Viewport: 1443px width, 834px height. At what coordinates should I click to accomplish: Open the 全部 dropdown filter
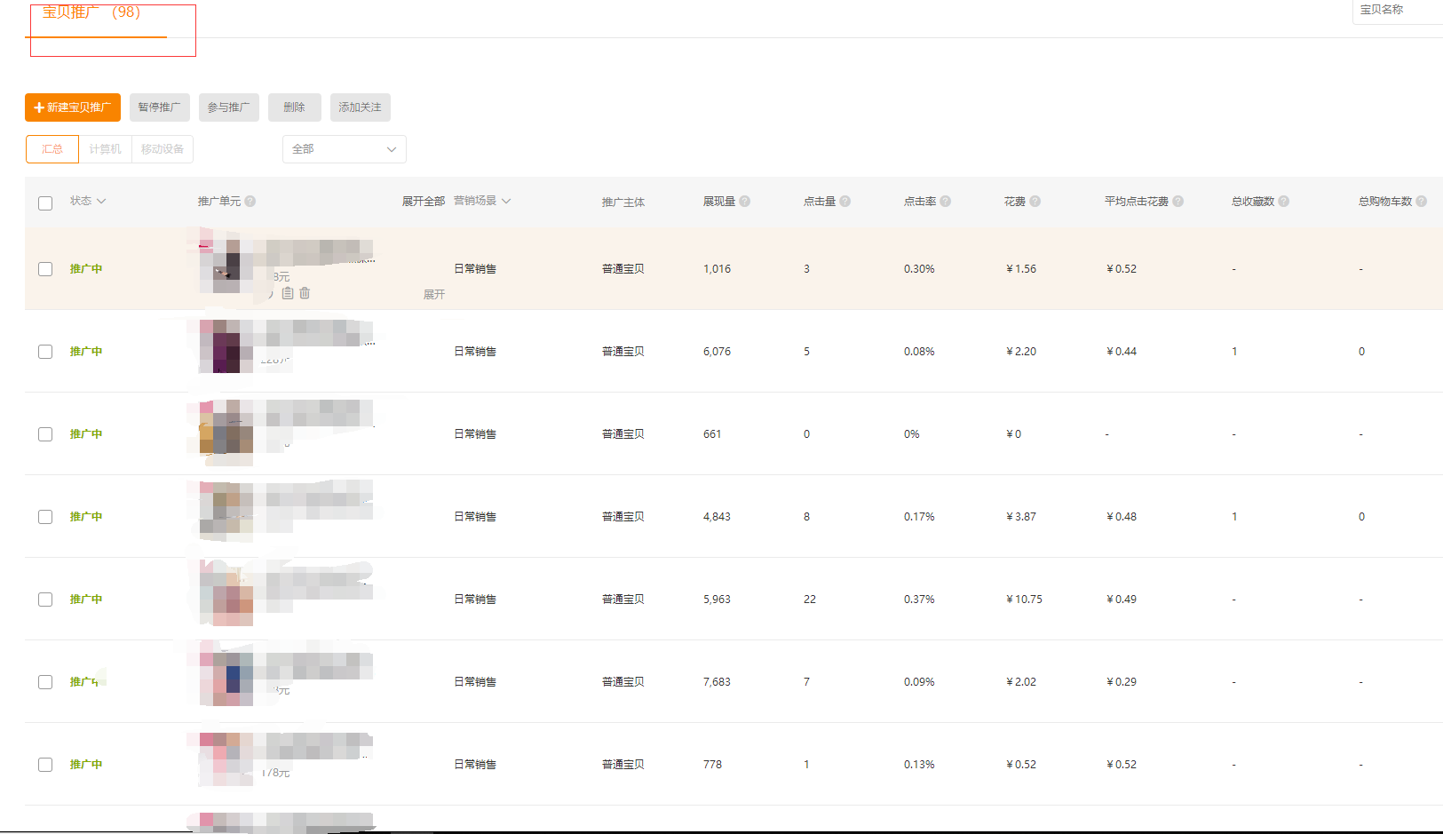point(345,149)
